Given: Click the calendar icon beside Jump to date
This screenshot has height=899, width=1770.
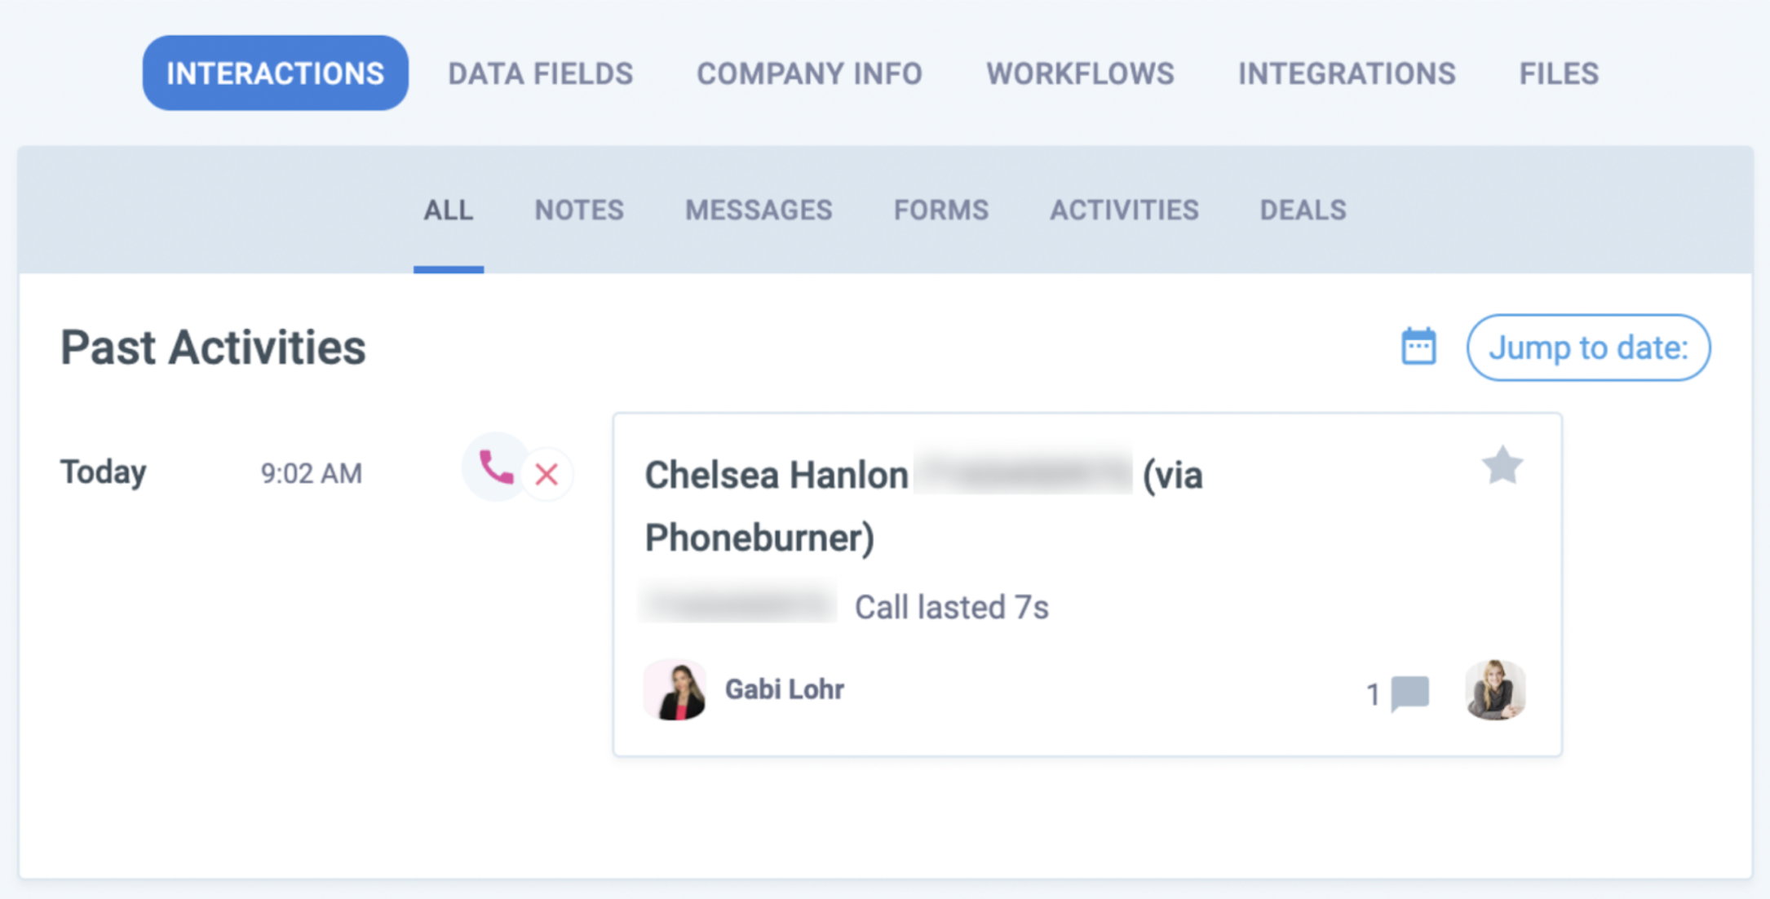Looking at the screenshot, I should [1418, 348].
